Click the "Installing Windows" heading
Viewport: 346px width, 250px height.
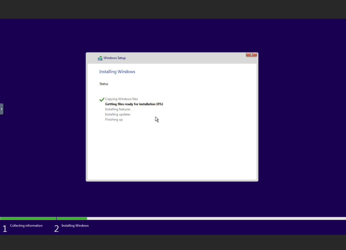pos(117,72)
